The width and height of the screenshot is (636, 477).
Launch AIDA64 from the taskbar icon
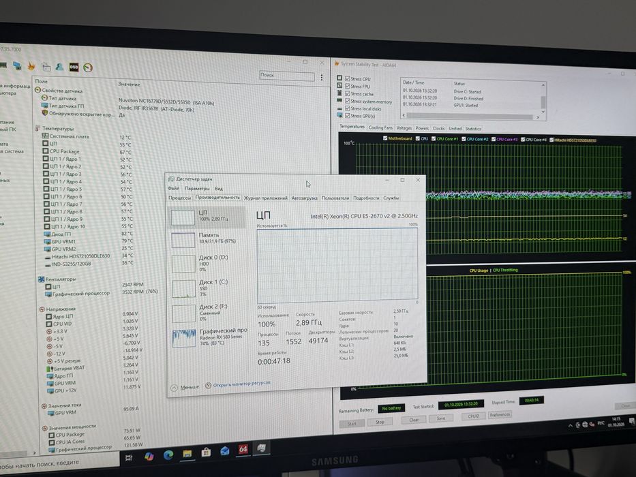243,448
